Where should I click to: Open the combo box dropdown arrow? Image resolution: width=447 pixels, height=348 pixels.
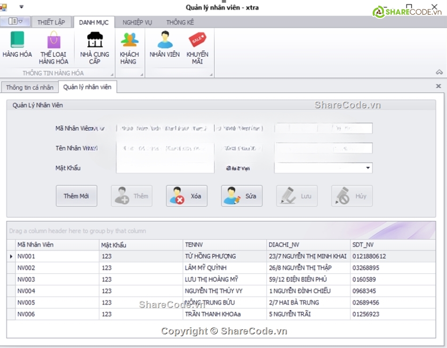pyautogui.click(x=368, y=168)
